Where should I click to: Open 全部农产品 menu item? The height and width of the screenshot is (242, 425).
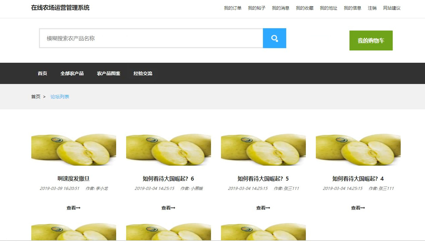pyautogui.click(x=72, y=73)
